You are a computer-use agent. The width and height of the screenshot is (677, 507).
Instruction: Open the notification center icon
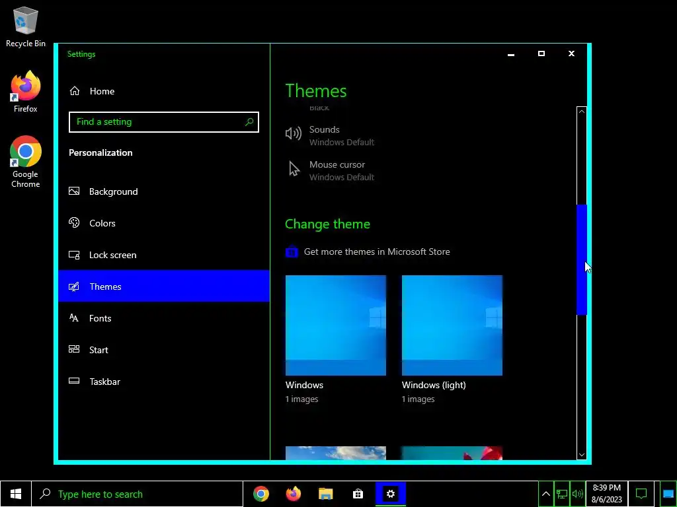coord(641,494)
